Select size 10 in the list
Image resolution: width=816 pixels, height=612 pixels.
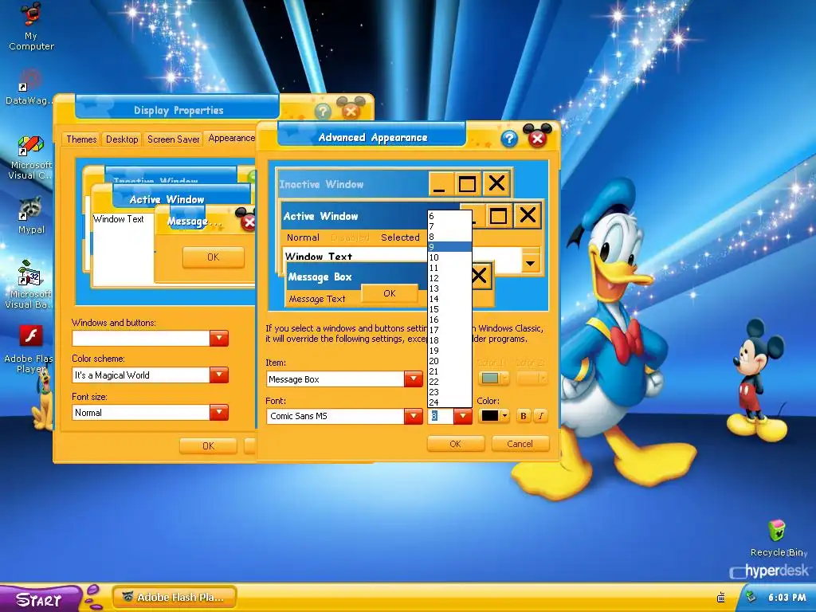point(449,257)
